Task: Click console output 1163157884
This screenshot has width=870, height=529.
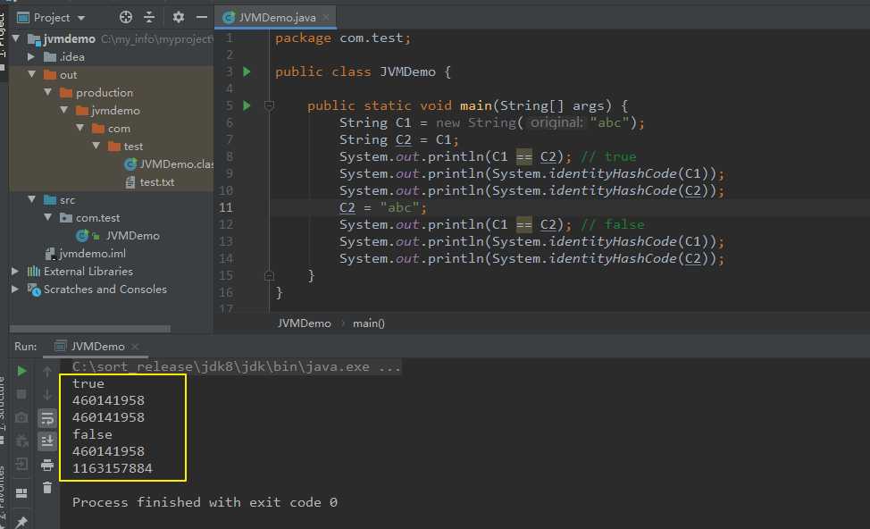Action: [112, 468]
